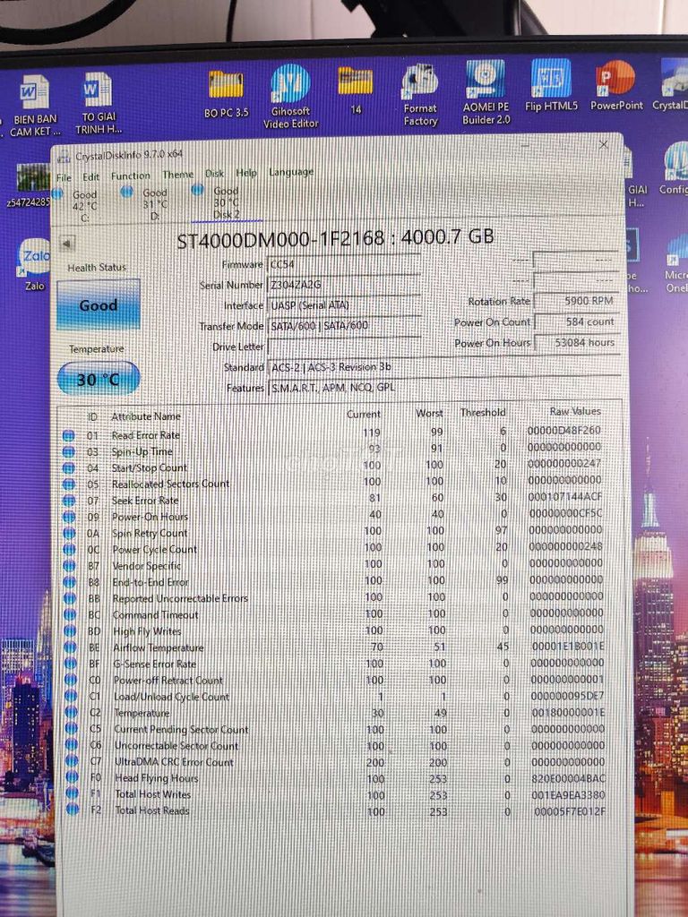Select Current Pending Sector Count row

tap(333, 729)
